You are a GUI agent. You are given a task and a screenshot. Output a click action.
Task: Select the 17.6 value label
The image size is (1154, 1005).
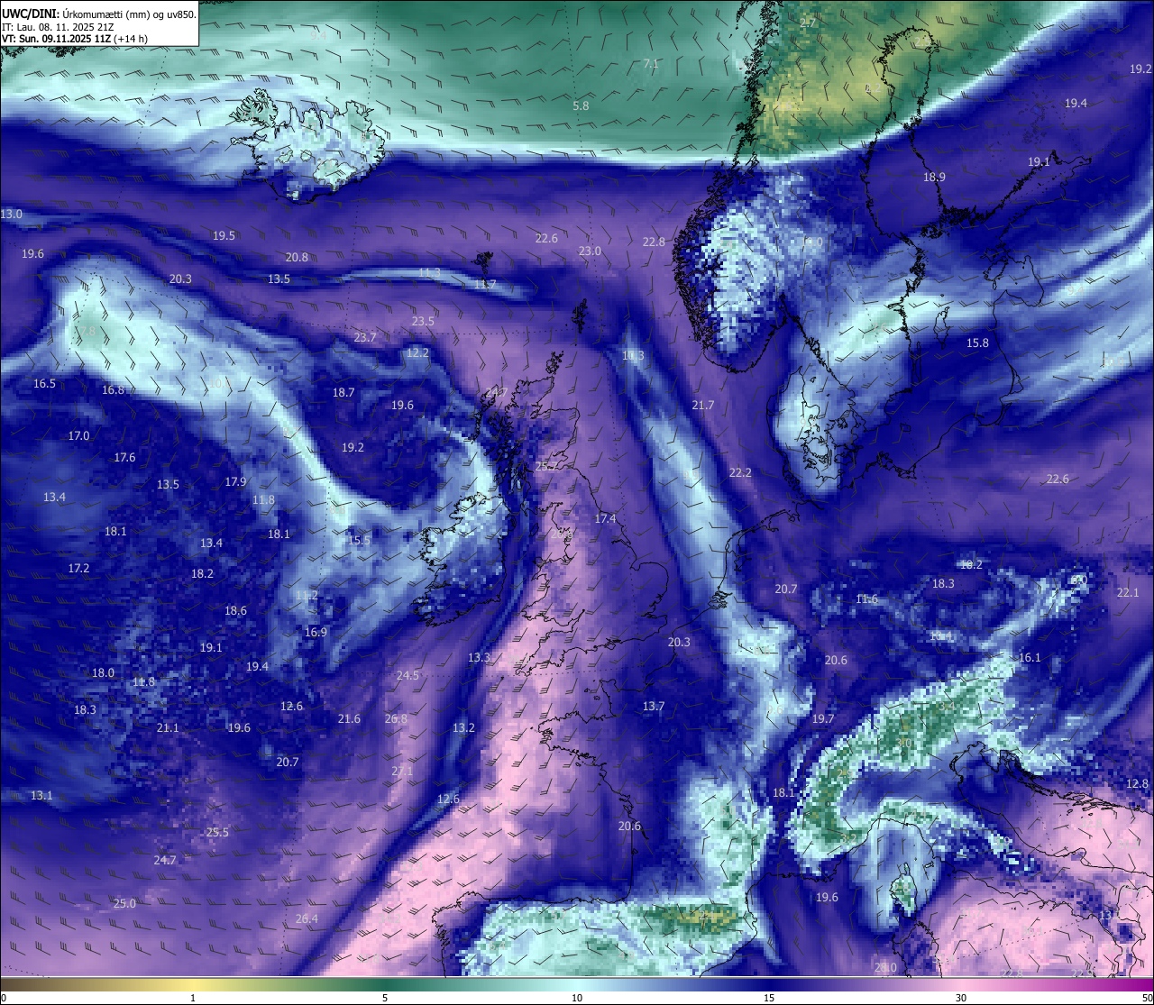(x=124, y=457)
